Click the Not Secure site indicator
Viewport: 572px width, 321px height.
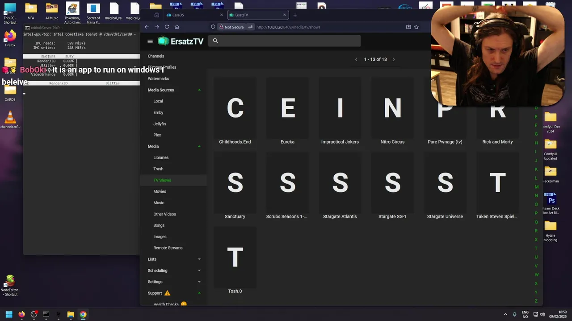(231, 27)
